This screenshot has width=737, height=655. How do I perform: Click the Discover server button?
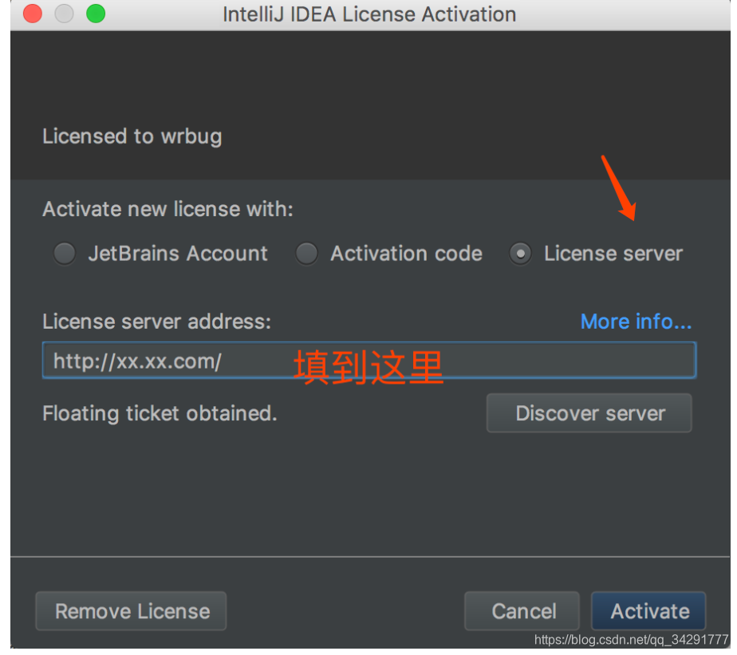coord(589,413)
